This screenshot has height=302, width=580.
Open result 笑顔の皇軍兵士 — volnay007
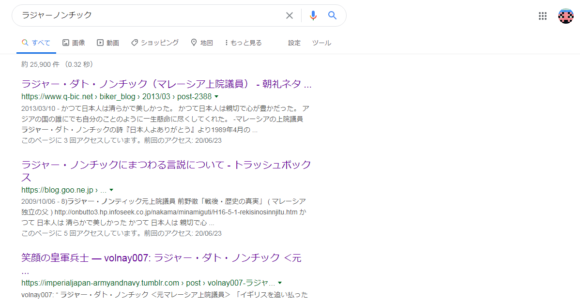(x=161, y=264)
